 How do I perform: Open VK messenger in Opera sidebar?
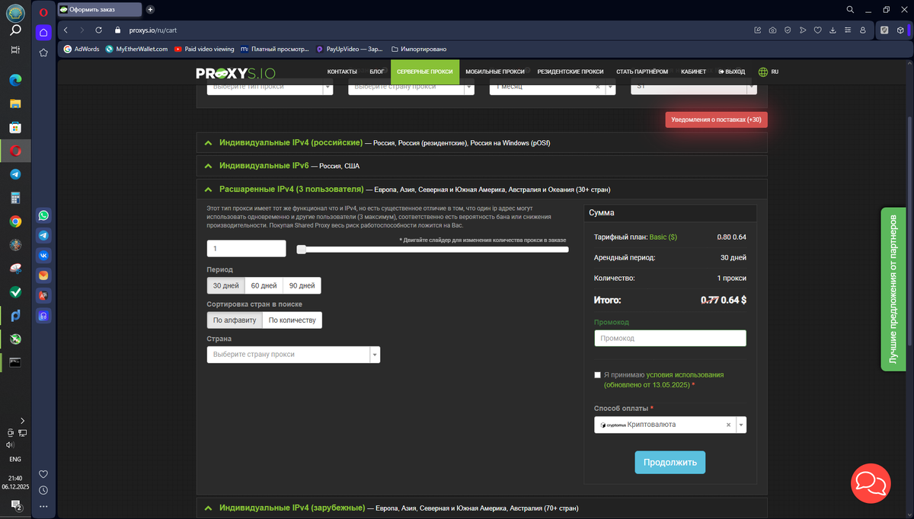tap(43, 256)
